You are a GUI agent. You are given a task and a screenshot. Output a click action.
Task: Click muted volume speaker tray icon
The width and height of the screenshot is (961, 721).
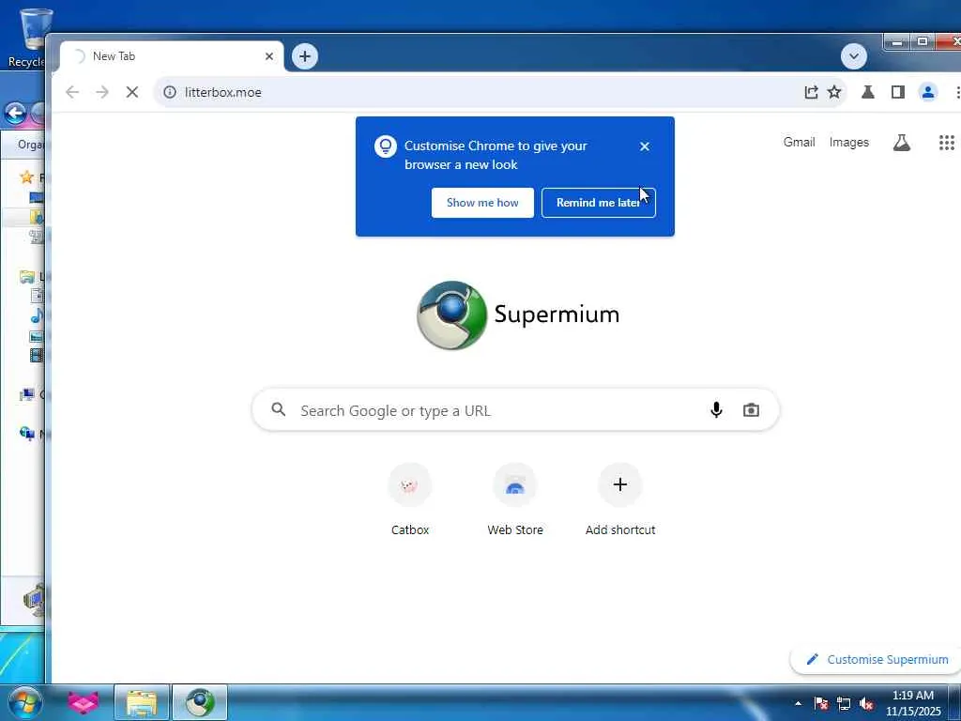coord(866,703)
